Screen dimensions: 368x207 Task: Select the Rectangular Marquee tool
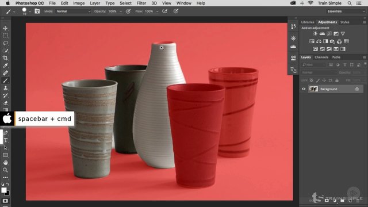(5, 36)
